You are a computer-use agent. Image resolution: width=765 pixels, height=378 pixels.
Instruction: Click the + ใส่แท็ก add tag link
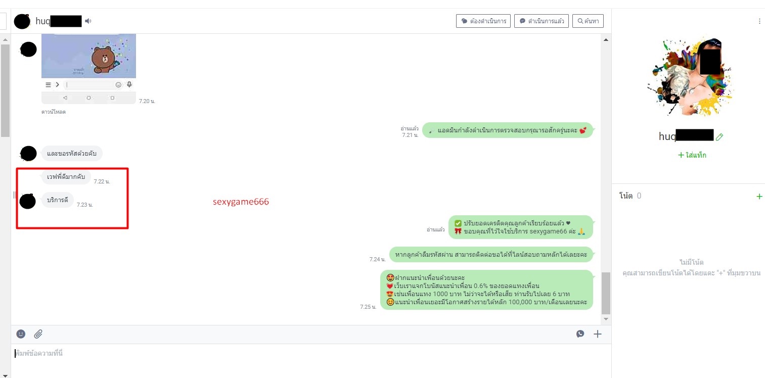(692, 155)
